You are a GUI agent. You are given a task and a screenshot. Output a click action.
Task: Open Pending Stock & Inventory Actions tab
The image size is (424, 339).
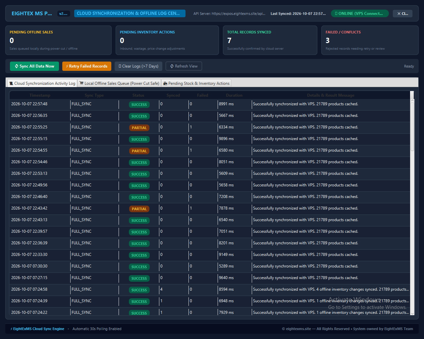pos(196,83)
